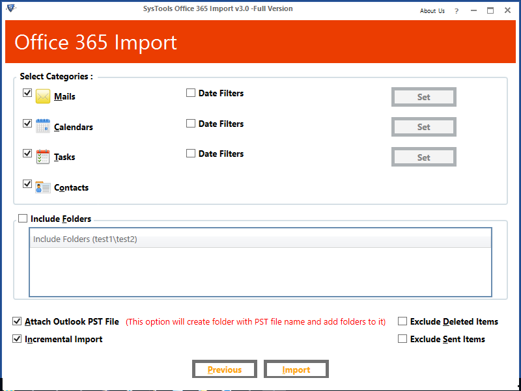521x391 pixels.
Task: Click Set button for Calendars date filter
Action: click(424, 127)
